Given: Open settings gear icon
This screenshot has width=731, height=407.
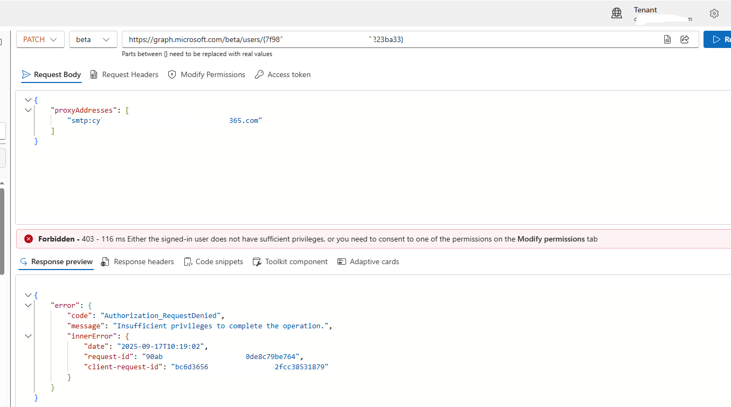Looking at the screenshot, I should pos(714,13).
